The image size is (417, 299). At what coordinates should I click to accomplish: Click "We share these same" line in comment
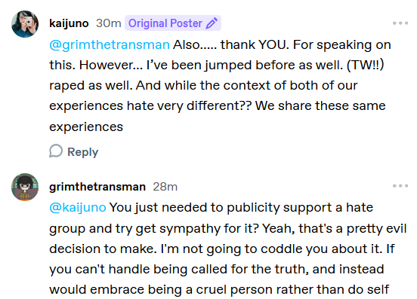tap(320, 105)
